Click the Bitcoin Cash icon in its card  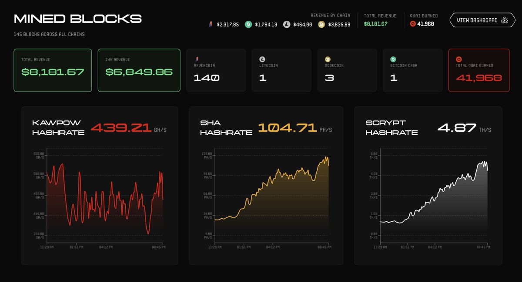coord(393,59)
